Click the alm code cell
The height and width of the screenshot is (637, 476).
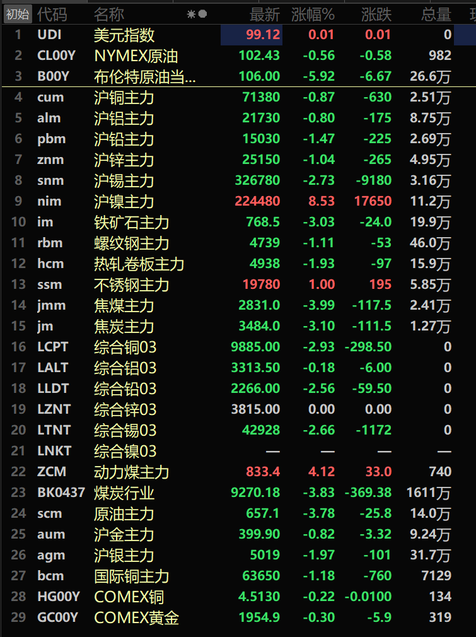(x=49, y=118)
